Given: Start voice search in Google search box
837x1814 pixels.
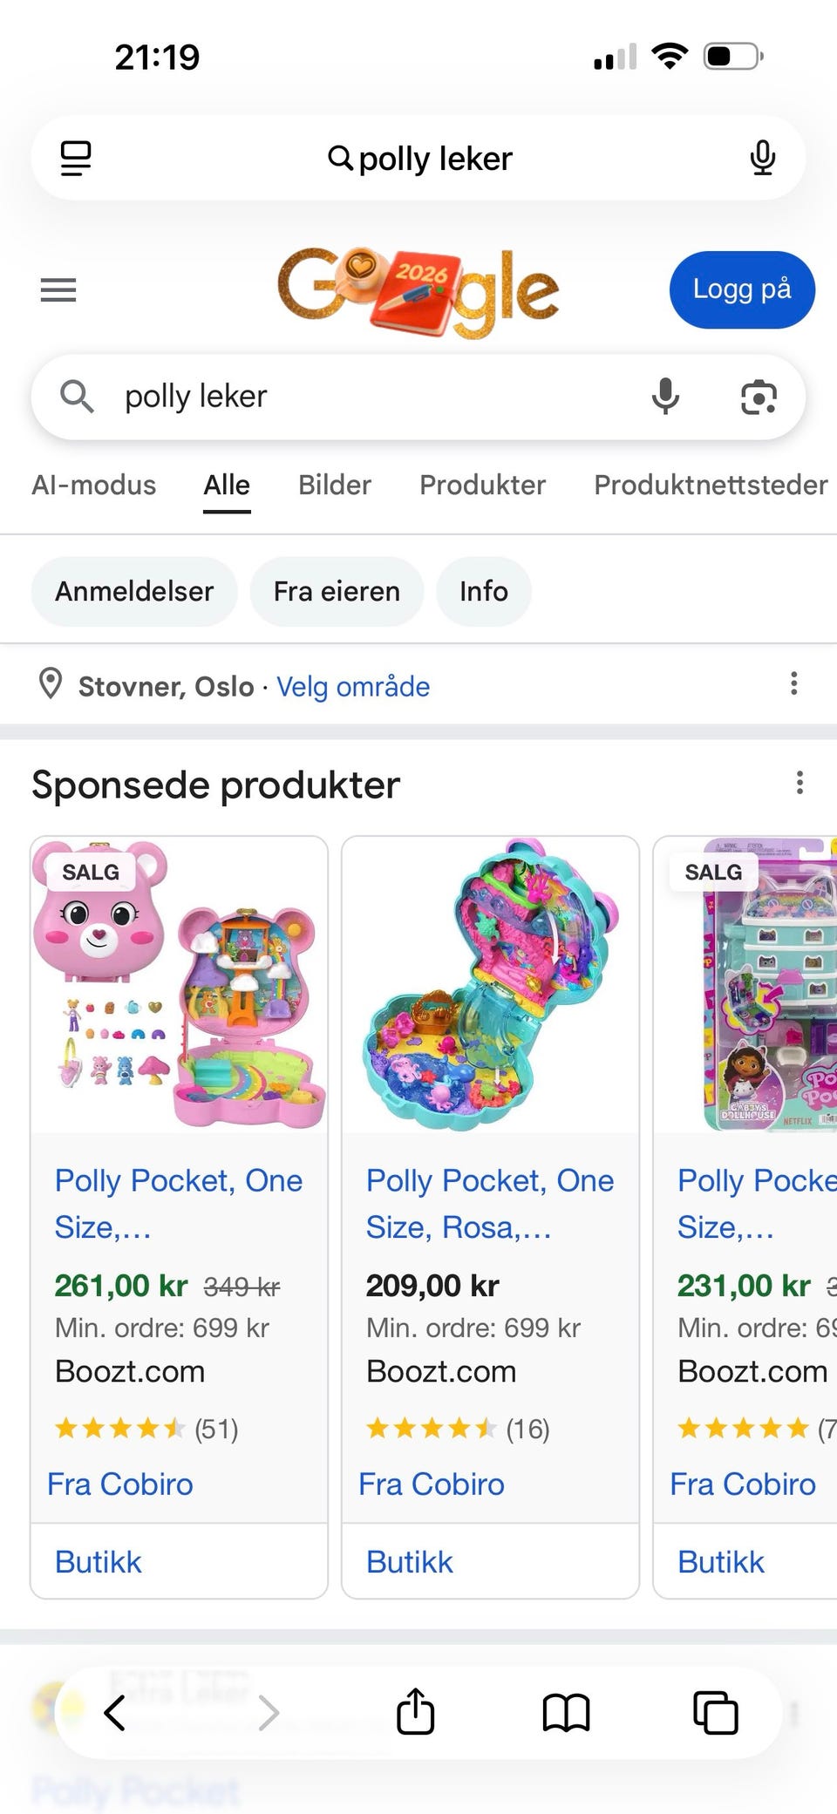Looking at the screenshot, I should (x=665, y=397).
